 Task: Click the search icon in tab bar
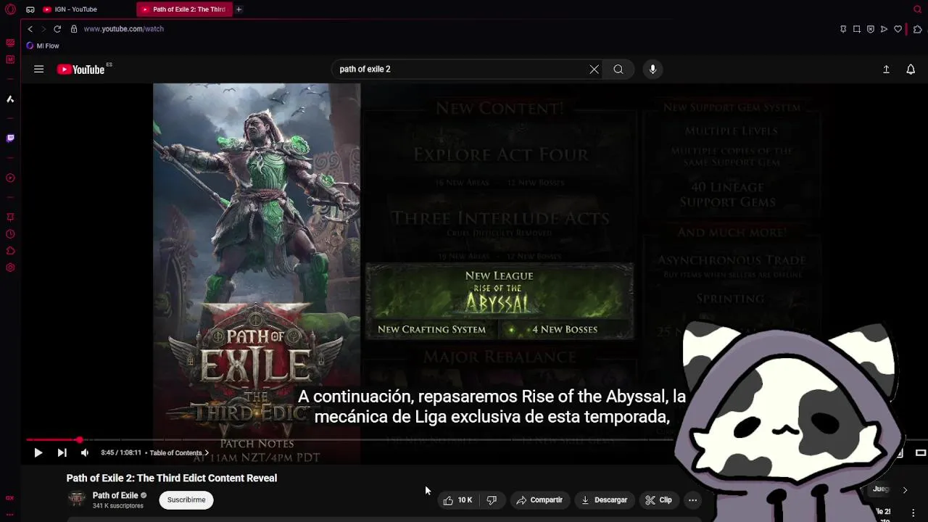[917, 9]
